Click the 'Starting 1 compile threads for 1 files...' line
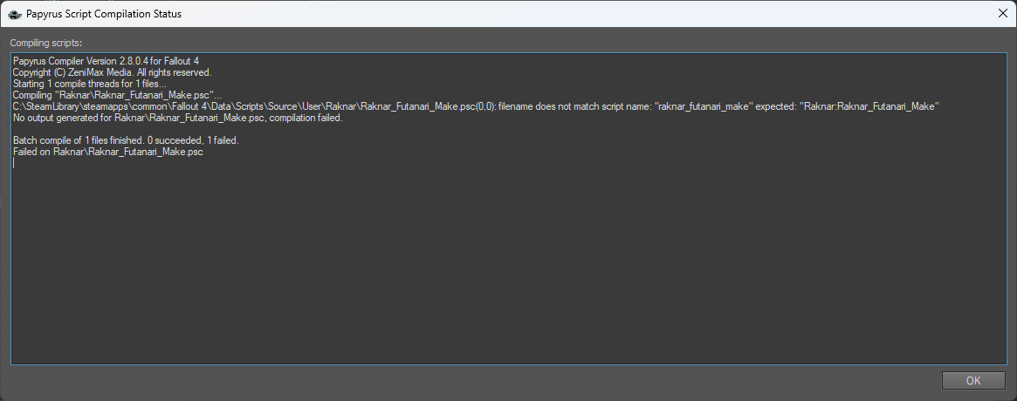The image size is (1017, 401). 90,85
